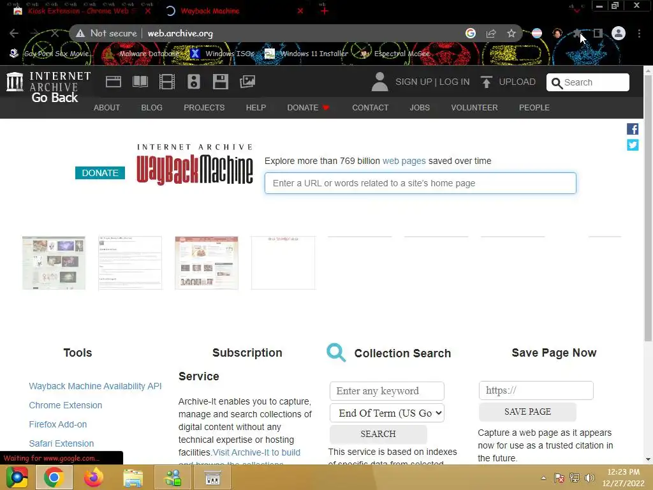This screenshot has height=490, width=653.
Task: Open the VOLUNTEER menu item
Action: pyautogui.click(x=474, y=107)
